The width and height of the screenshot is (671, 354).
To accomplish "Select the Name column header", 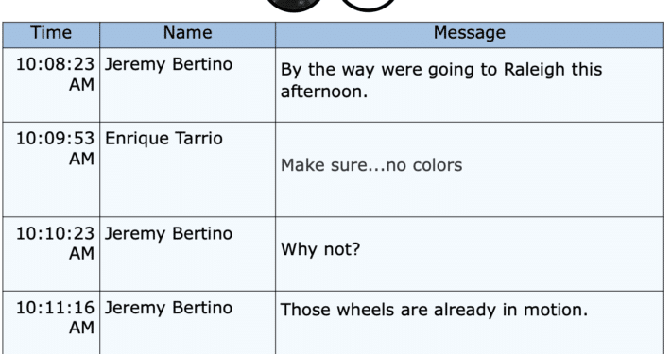I will pyautogui.click(x=187, y=35).
